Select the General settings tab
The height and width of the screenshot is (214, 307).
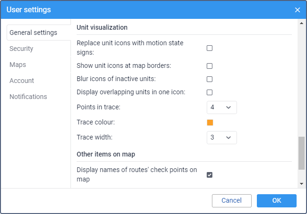(x=33, y=33)
